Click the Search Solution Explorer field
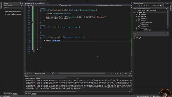 [x=149, y=8]
